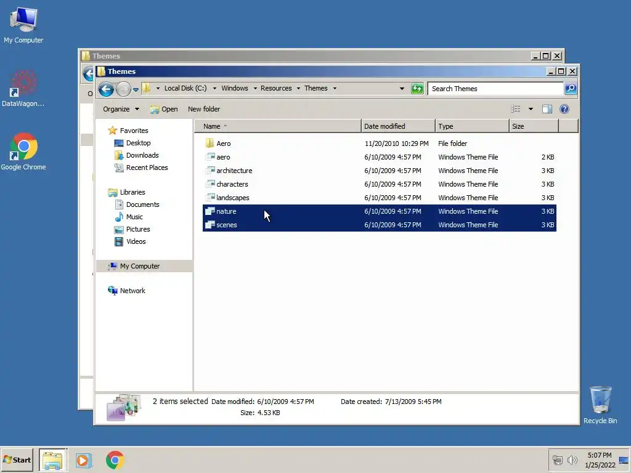Select Resources breadcrumb in address bar

click(276, 88)
